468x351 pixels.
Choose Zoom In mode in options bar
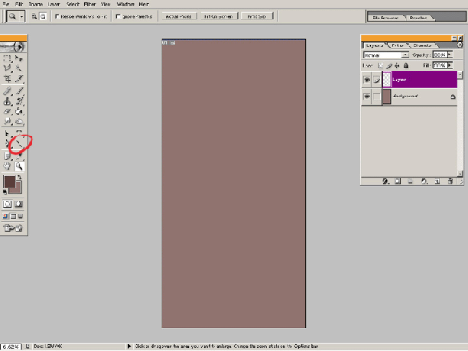click(x=34, y=16)
